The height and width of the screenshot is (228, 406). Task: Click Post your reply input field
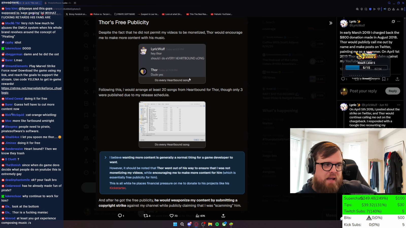click(x=363, y=91)
